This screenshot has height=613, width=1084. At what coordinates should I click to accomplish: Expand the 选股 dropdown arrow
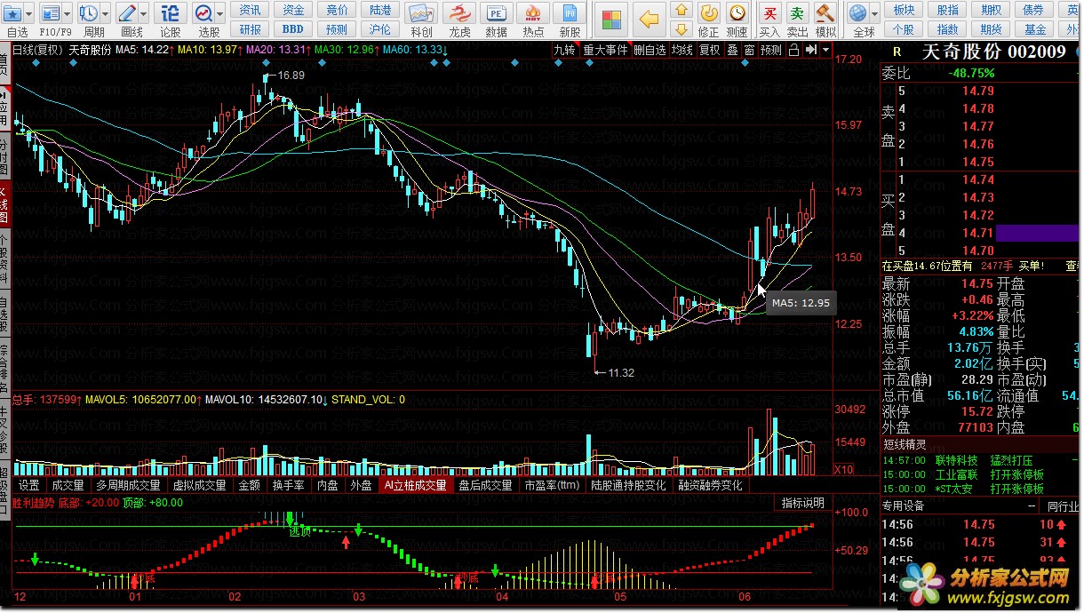219,14
